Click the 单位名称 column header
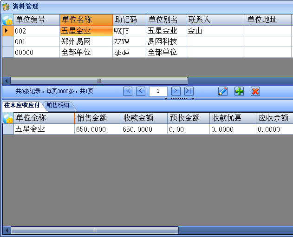The height and width of the screenshot is (237, 293). click(x=86, y=20)
